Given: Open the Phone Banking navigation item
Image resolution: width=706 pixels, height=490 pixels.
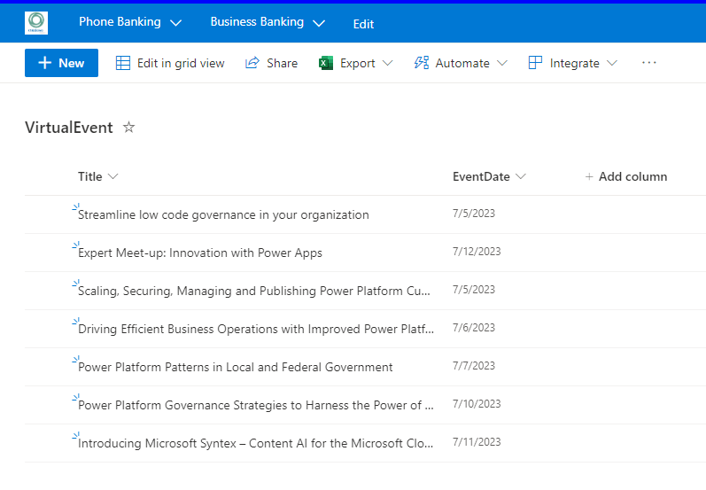Looking at the screenshot, I should click(x=120, y=21).
